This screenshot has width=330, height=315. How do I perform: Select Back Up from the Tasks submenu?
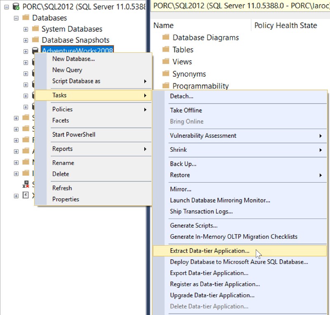pyautogui.click(x=183, y=164)
